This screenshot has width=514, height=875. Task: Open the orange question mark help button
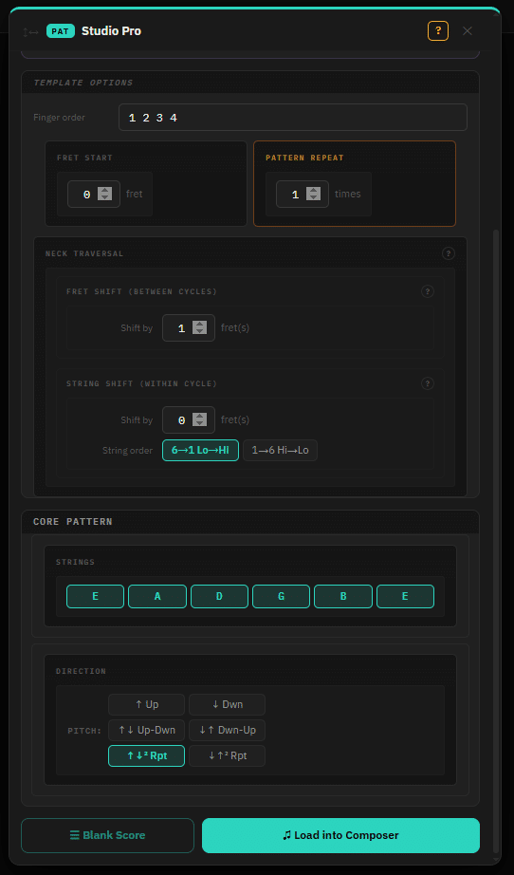[437, 30]
